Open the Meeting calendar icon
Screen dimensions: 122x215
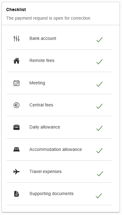[x=17, y=83]
